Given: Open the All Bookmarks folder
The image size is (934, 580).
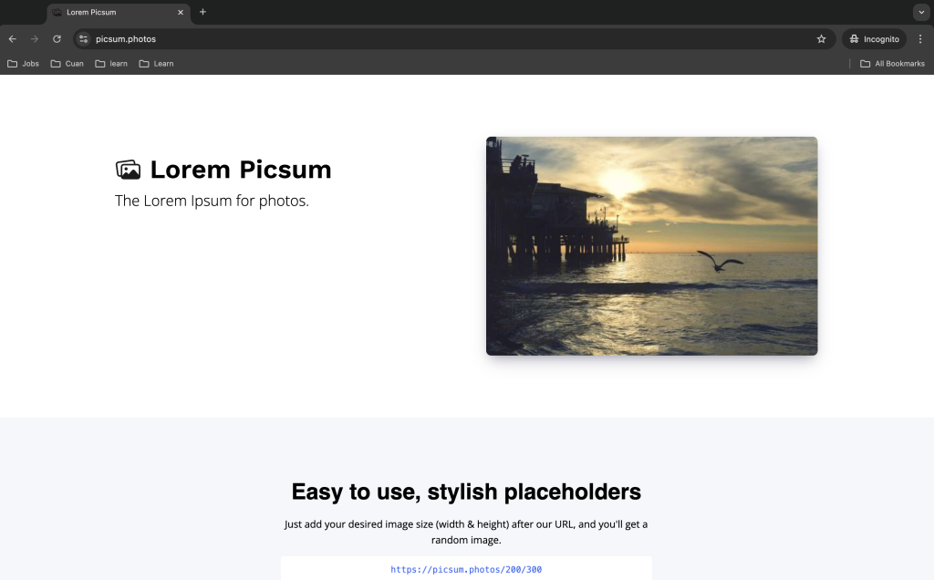Looking at the screenshot, I should 892,64.
